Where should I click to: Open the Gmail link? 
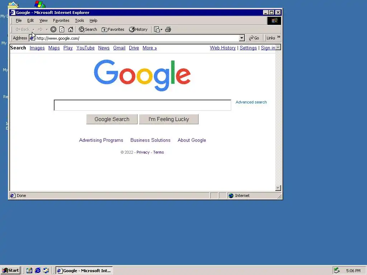point(119,48)
